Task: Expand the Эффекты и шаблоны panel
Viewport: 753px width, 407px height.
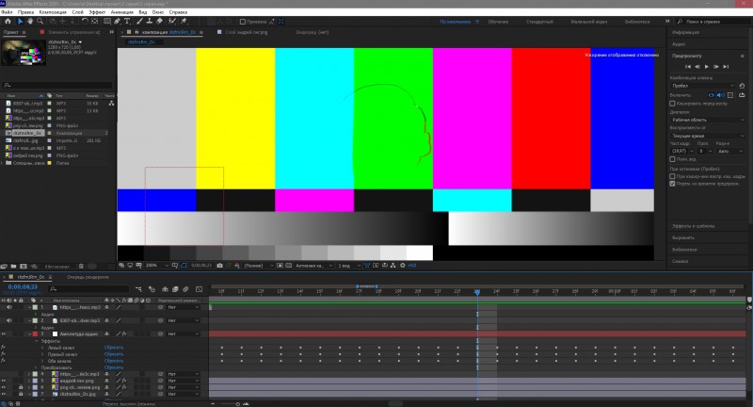Action: [x=693, y=226]
